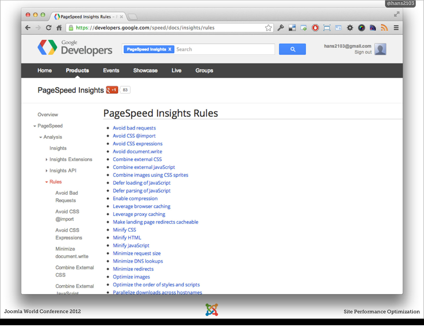The height and width of the screenshot is (327, 424).
Task: Select Avoid CSS Expressions in sidebar
Action: click(69, 234)
